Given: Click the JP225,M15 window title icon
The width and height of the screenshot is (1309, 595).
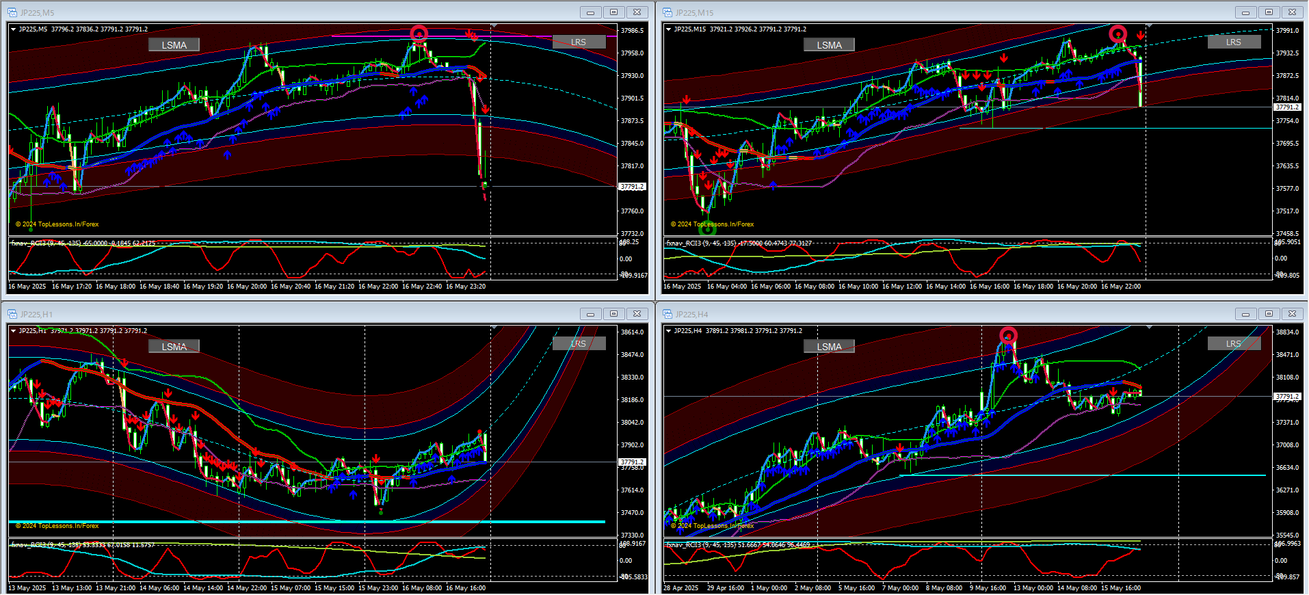Looking at the screenshot, I should 667,12.
